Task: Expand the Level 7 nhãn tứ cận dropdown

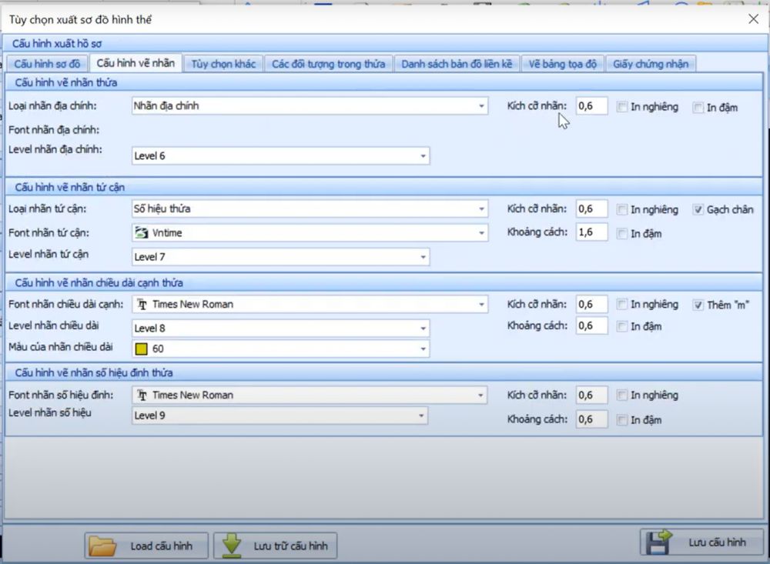Action: click(423, 257)
